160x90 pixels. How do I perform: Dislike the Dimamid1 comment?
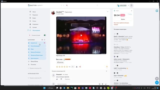tap(61, 79)
